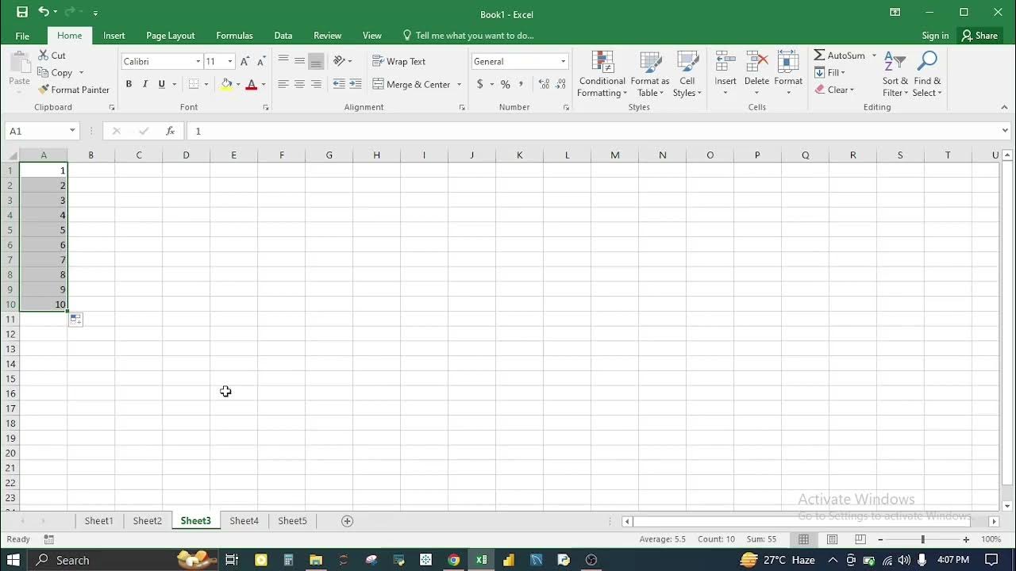Open the number format dropdown showing General
The height and width of the screenshot is (571, 1016).
pyautogui.click(x=563, y=61)
